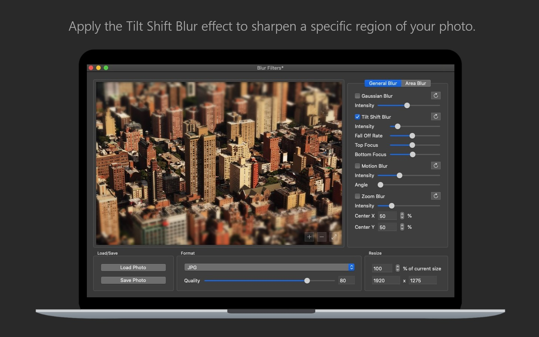Expand preview to fit with arrows icon

point(334,237)
